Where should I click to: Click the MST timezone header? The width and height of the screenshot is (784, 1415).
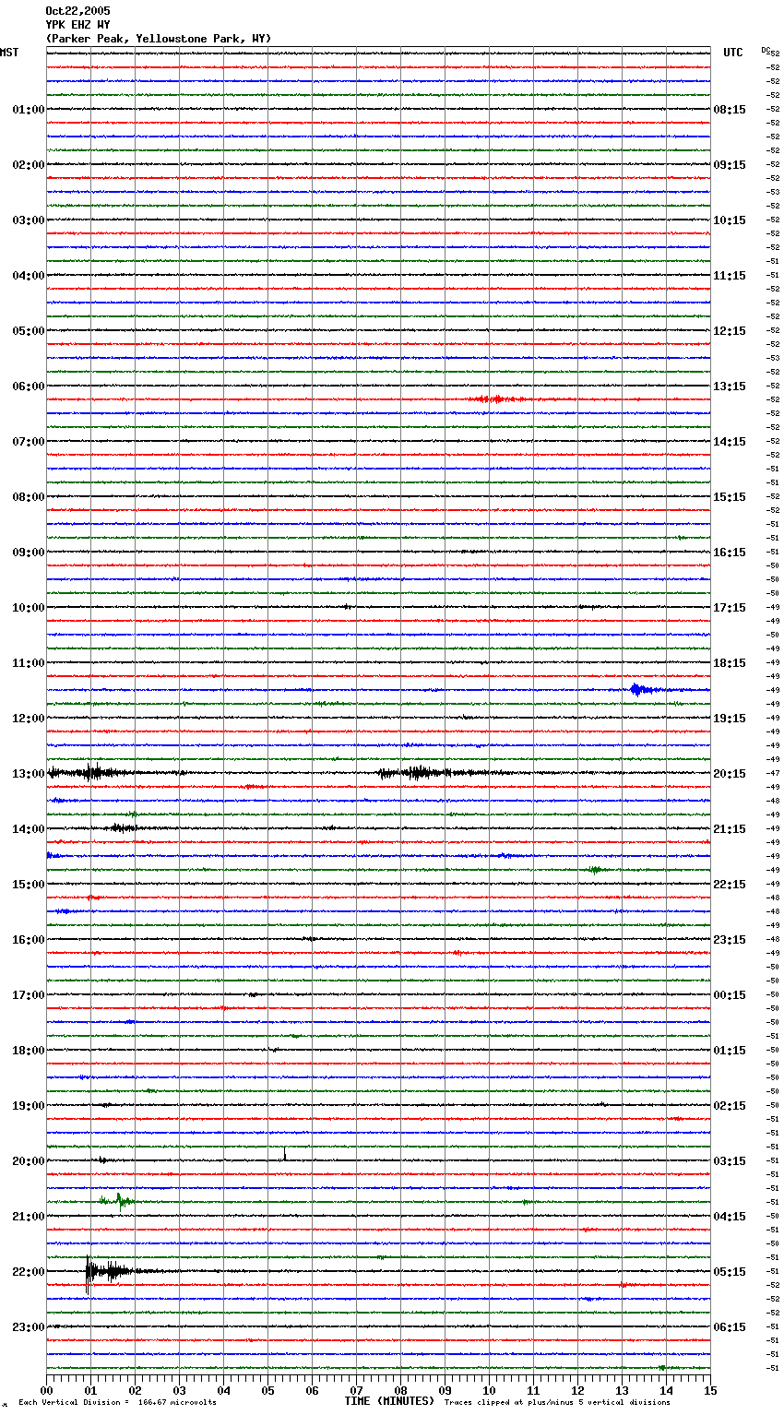coord(9,53)
